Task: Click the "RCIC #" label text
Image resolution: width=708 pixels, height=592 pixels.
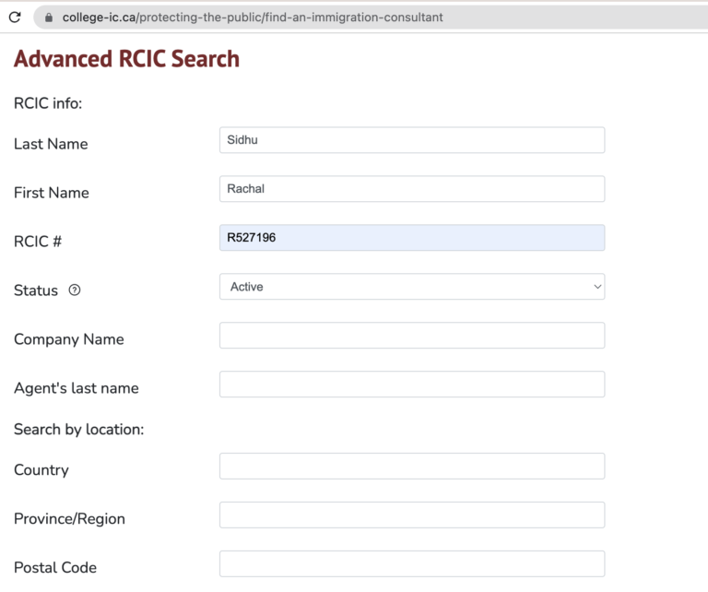Action: coord(38,242)
